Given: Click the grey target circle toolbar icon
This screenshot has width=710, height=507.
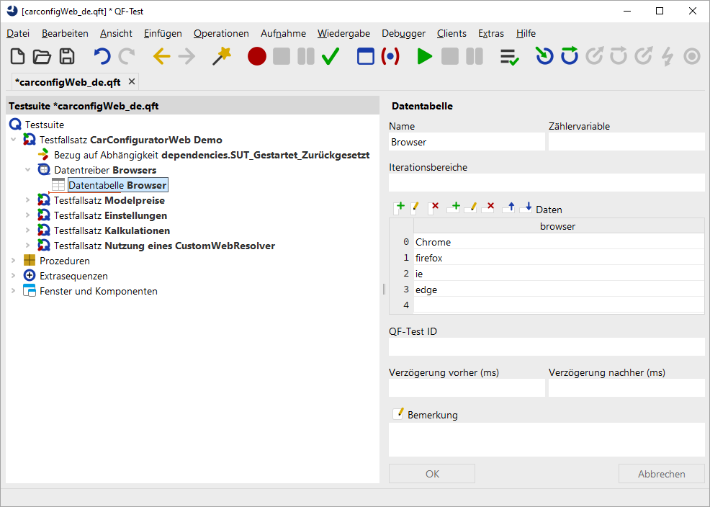Looking at the screenshot, I should [692, 57].
